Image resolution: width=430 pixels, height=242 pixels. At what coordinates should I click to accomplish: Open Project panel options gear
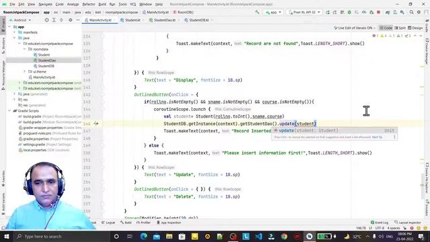point(71,20)
